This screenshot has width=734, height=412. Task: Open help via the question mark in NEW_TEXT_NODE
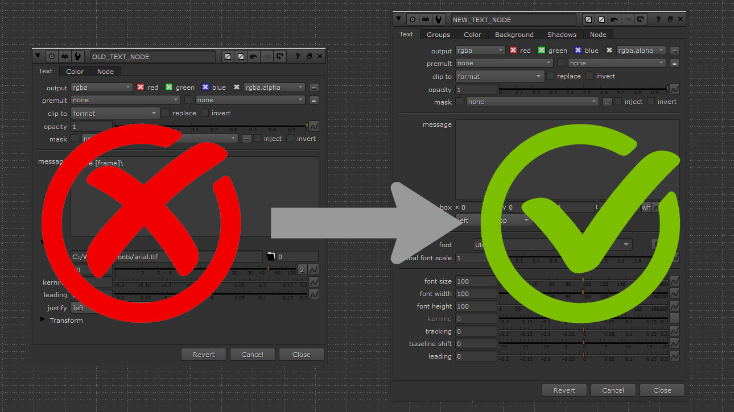click(x=658, y=19)
